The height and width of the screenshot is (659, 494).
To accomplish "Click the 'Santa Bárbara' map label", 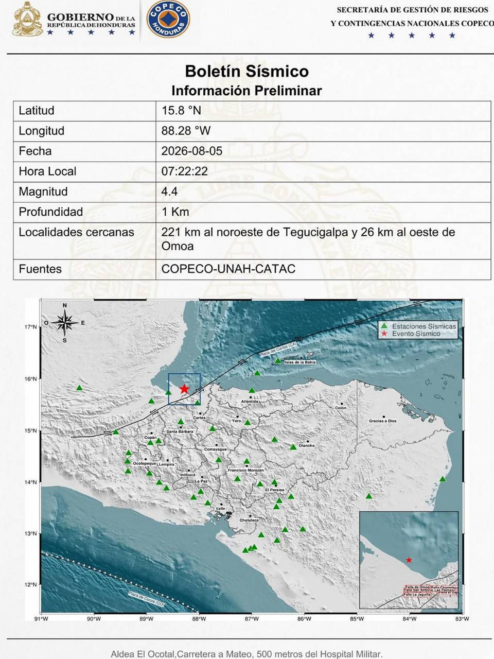I will [x=180, y=431].
